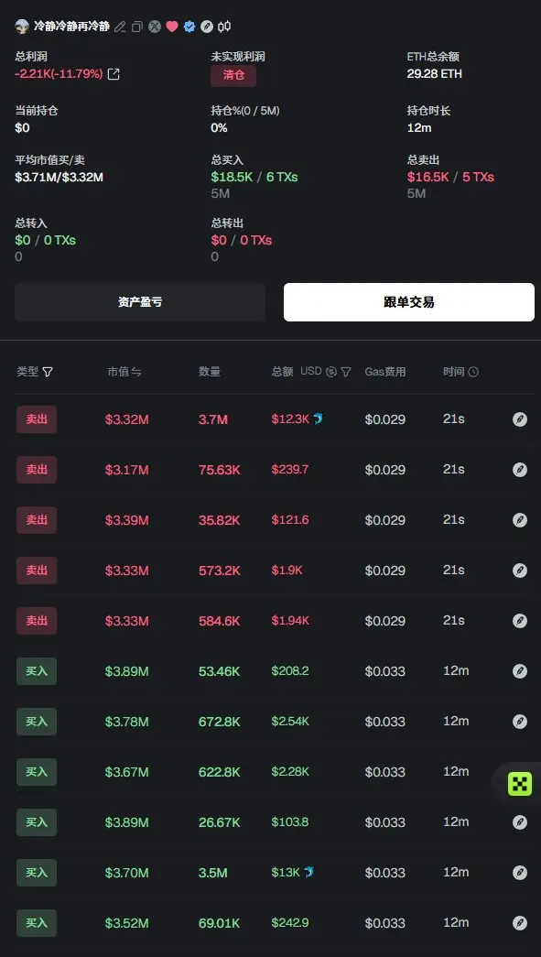Click the 卖出 tag on $239.7 row

click(x=37, y=470)
